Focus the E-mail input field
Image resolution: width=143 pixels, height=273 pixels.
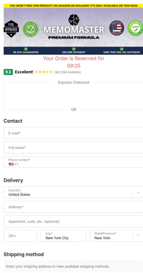coord(73,133)
